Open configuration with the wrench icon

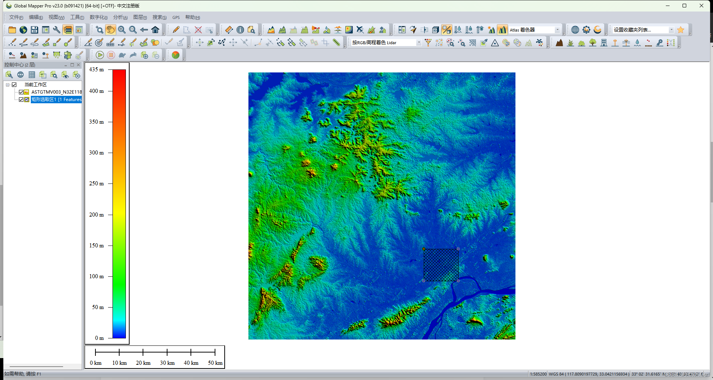57,30
